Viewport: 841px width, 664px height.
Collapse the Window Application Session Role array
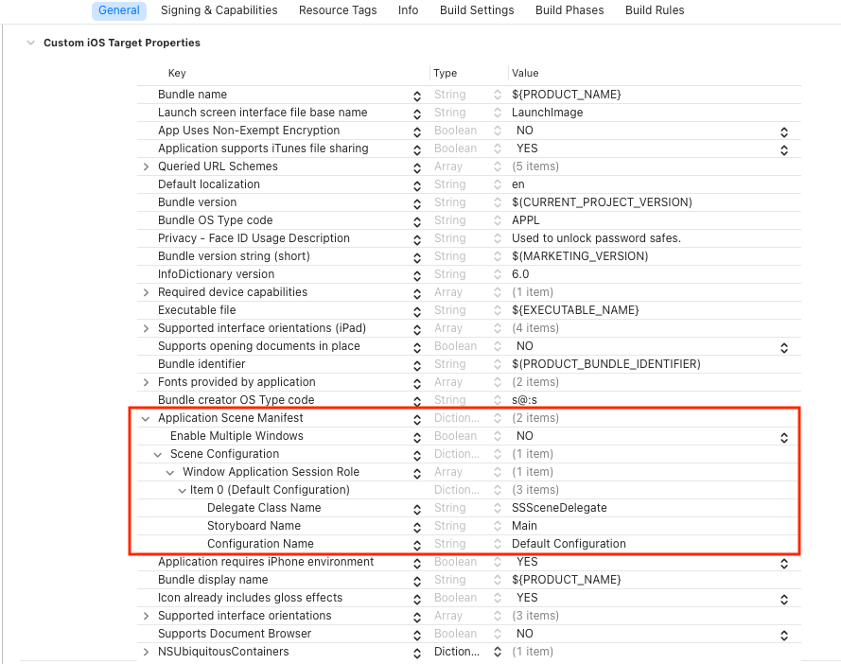coord(170,472)
